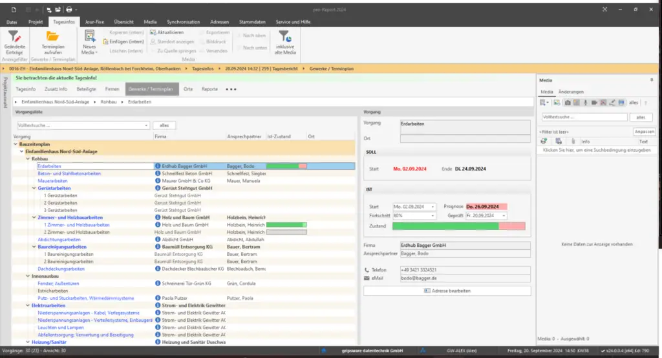Open the Volltextsuche dropdown in Vorgangsliste
This screenshot has height=358, width=662.
[146, 125]
